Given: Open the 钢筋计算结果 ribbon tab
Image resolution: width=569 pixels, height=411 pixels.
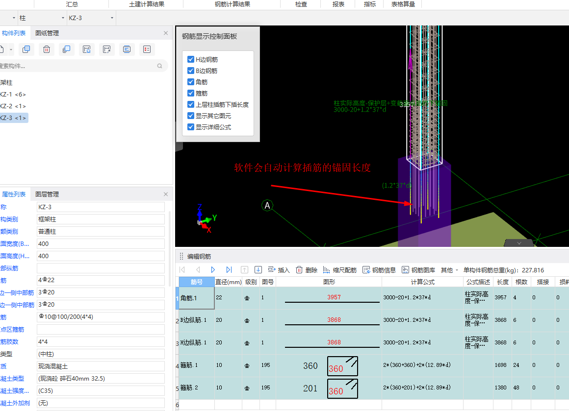Looking at the screenshot, I should pos(232,4).
